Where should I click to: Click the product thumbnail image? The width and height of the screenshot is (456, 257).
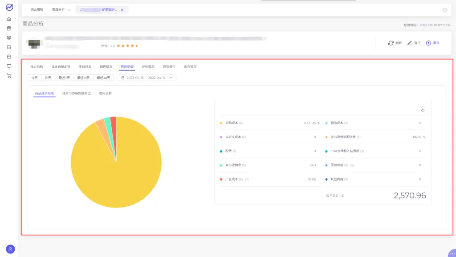tap(34, 44)
